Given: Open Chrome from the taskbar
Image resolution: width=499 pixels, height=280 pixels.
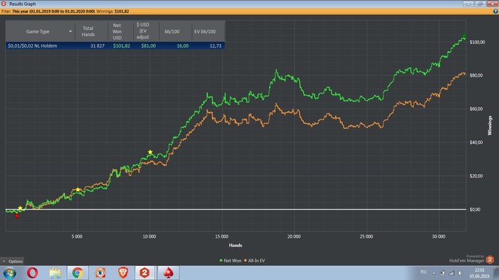Looking at the screenshot, I should click(77, 273).
